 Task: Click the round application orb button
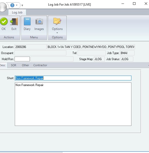[x=3, y=7]
